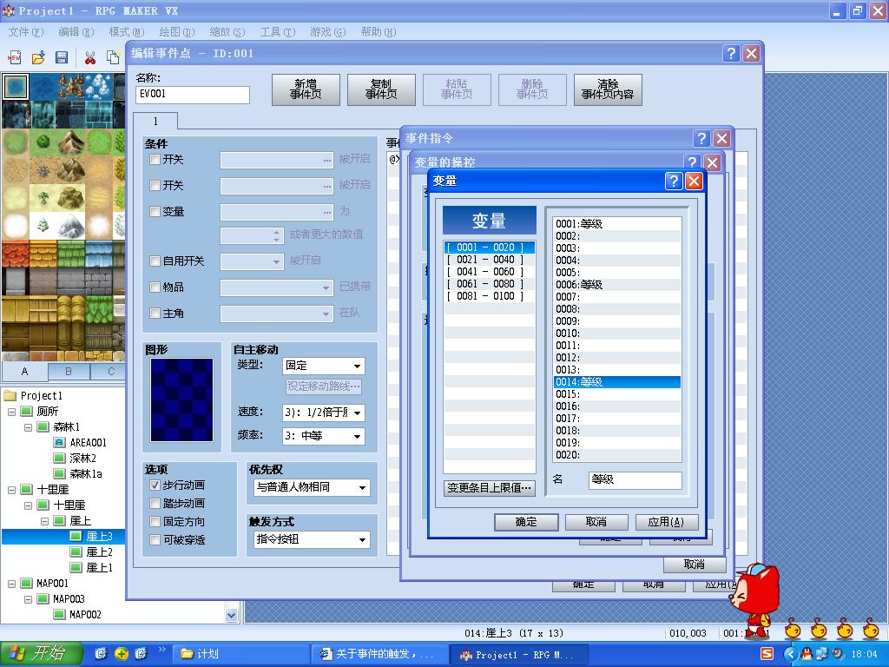Collapse the 厕所 tree node
The width and height of the screenshot is (889, 667).
(x=11, y=412)
